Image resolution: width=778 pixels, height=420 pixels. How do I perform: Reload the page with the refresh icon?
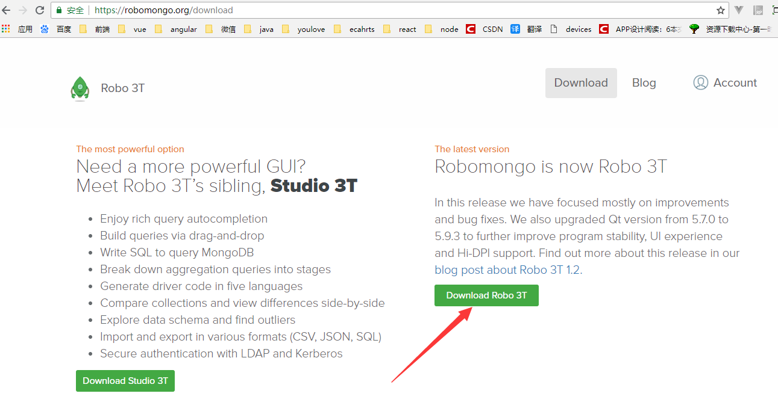point(40,10)
